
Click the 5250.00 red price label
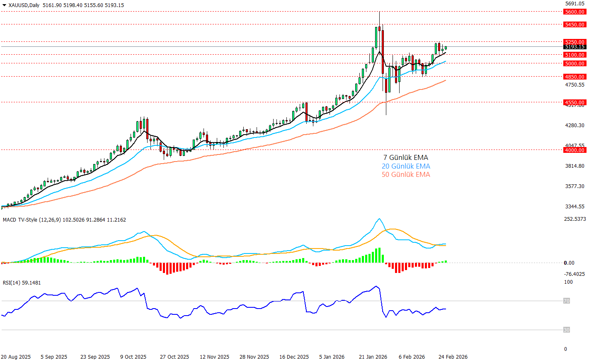[574, 42]
